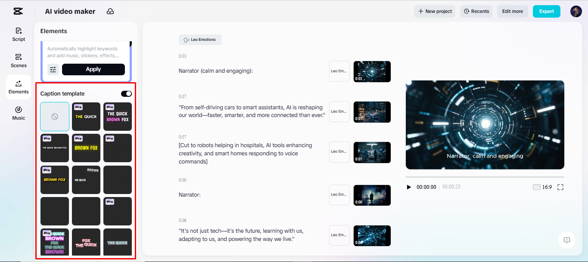Viewport: 588px width, 262px height.
Task: Open the 16:9 aspect ratio selector
Action: [x=545, y=187]
